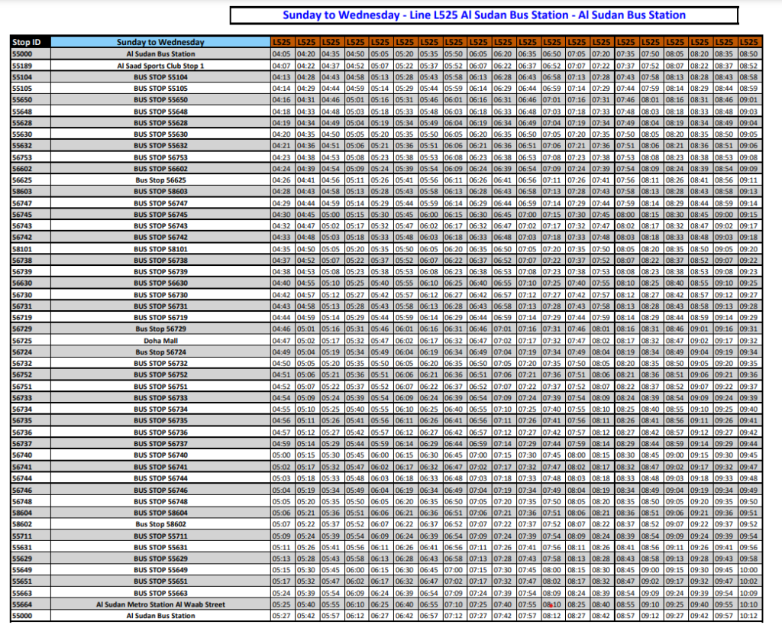Click stop ID 58101

coord(22,249)
